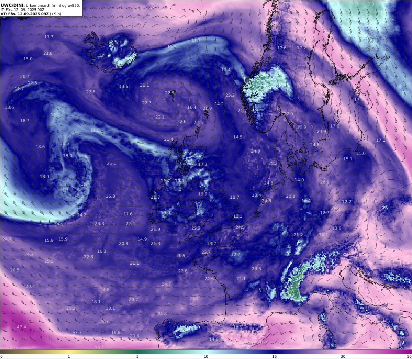Click the 47.4 value on the map
The image size is (412, 359).
point(22,327)
